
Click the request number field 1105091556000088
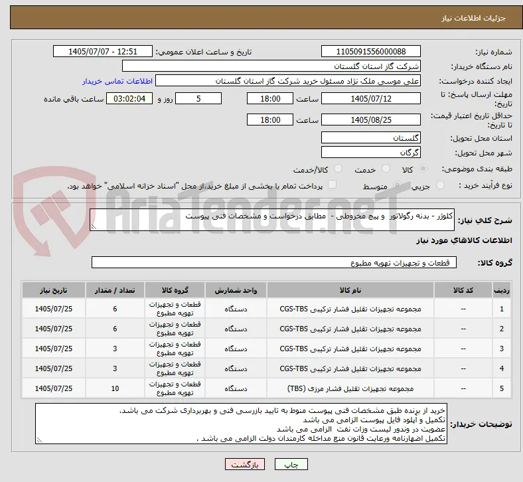(x=371, y=51)
